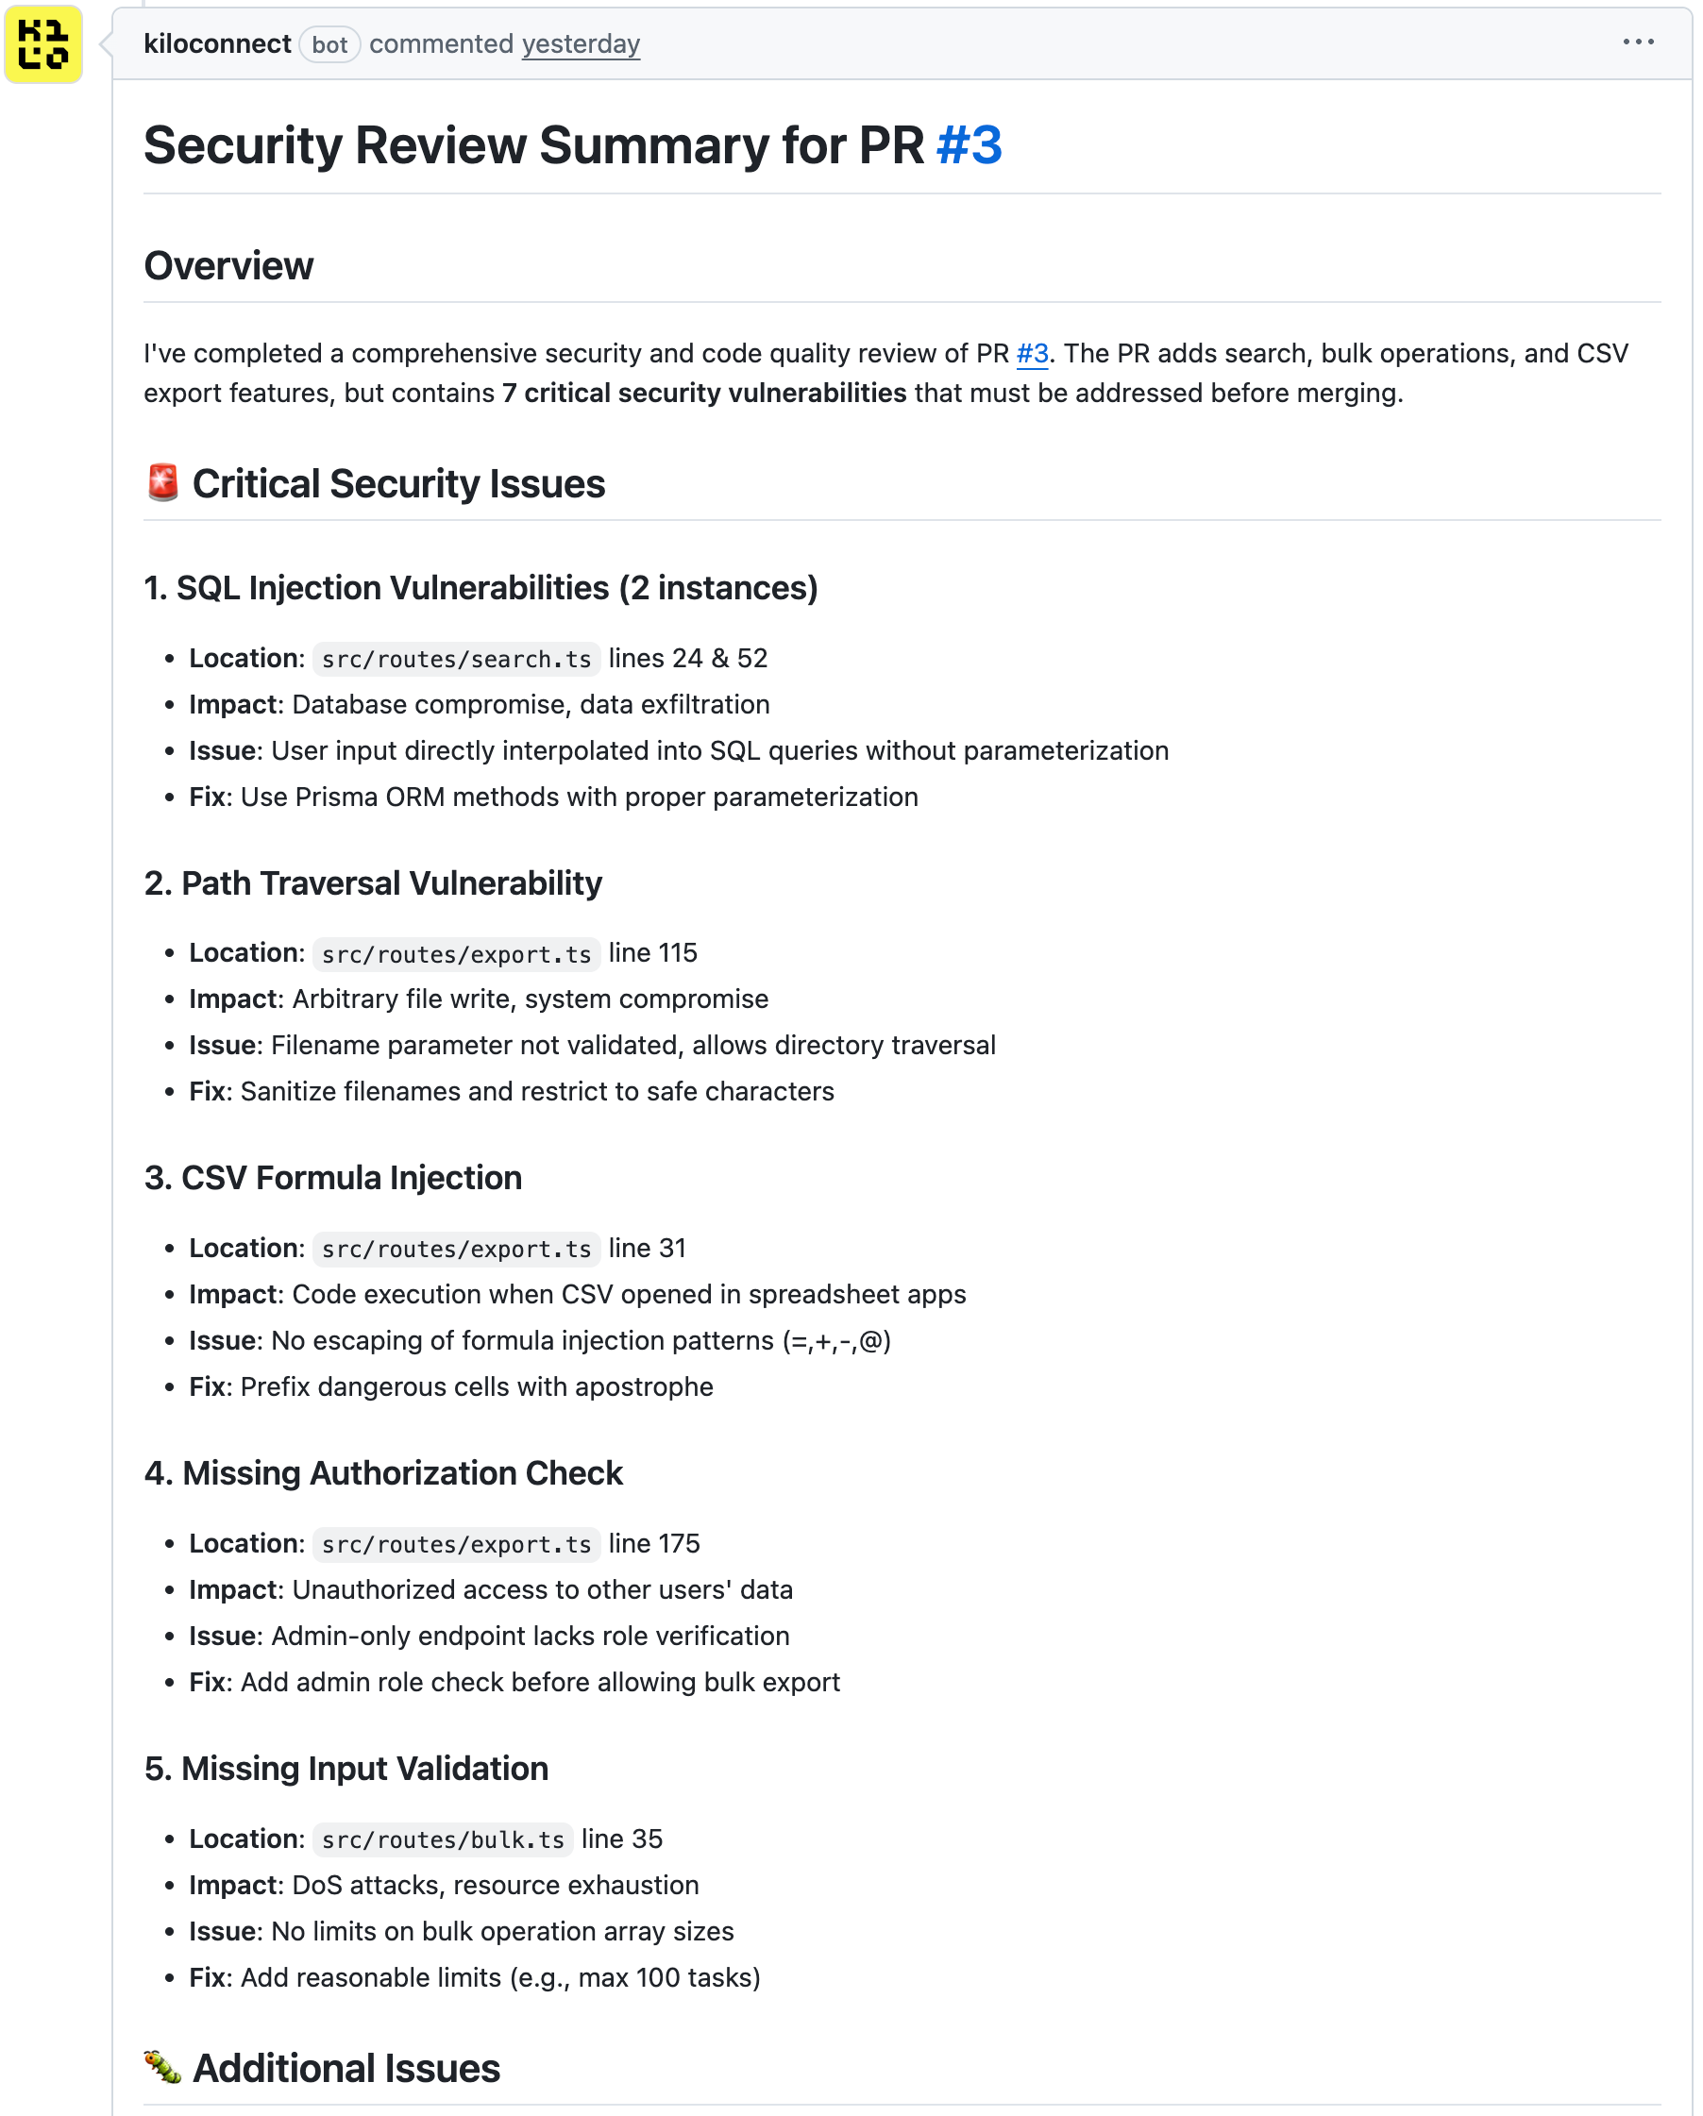Follow the #3 link in Overview paragraph
1703x2116 pixels.
point(1032,353)
